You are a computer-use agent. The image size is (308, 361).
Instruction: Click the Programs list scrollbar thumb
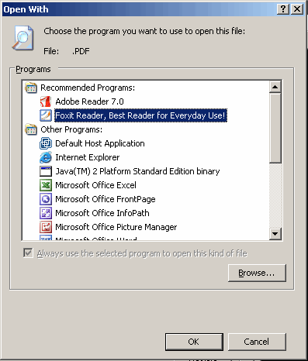click(x=275, y=128)
